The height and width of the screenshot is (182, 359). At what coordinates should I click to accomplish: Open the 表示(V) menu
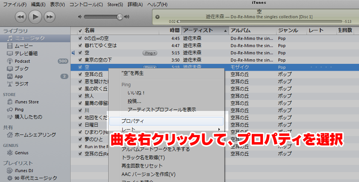pyautogui.click(x=57, y=4)
